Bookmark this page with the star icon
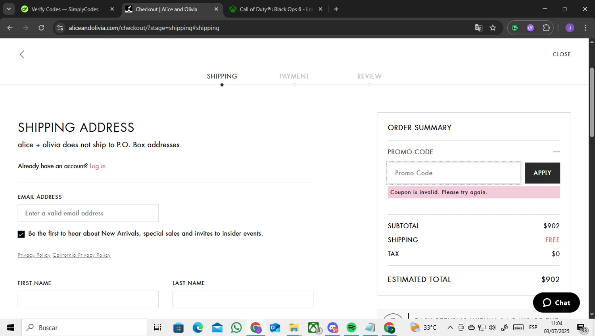Screen dimensions: 595x336 point(493,28)
